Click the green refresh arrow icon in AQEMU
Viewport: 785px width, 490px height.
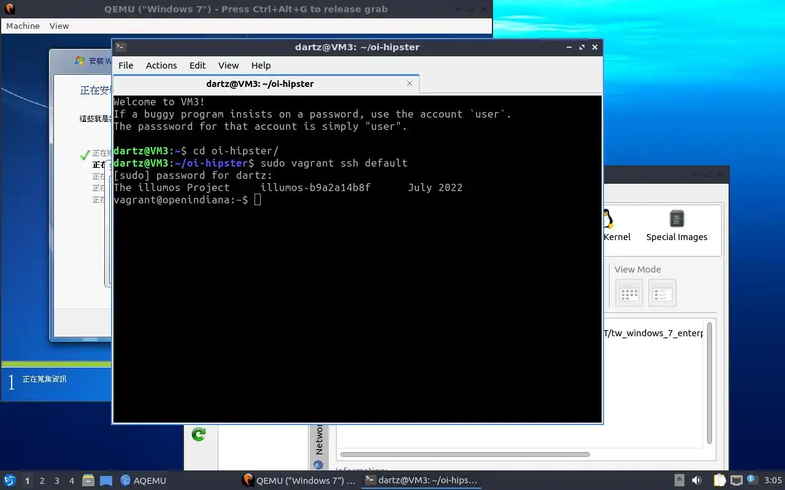198,434
